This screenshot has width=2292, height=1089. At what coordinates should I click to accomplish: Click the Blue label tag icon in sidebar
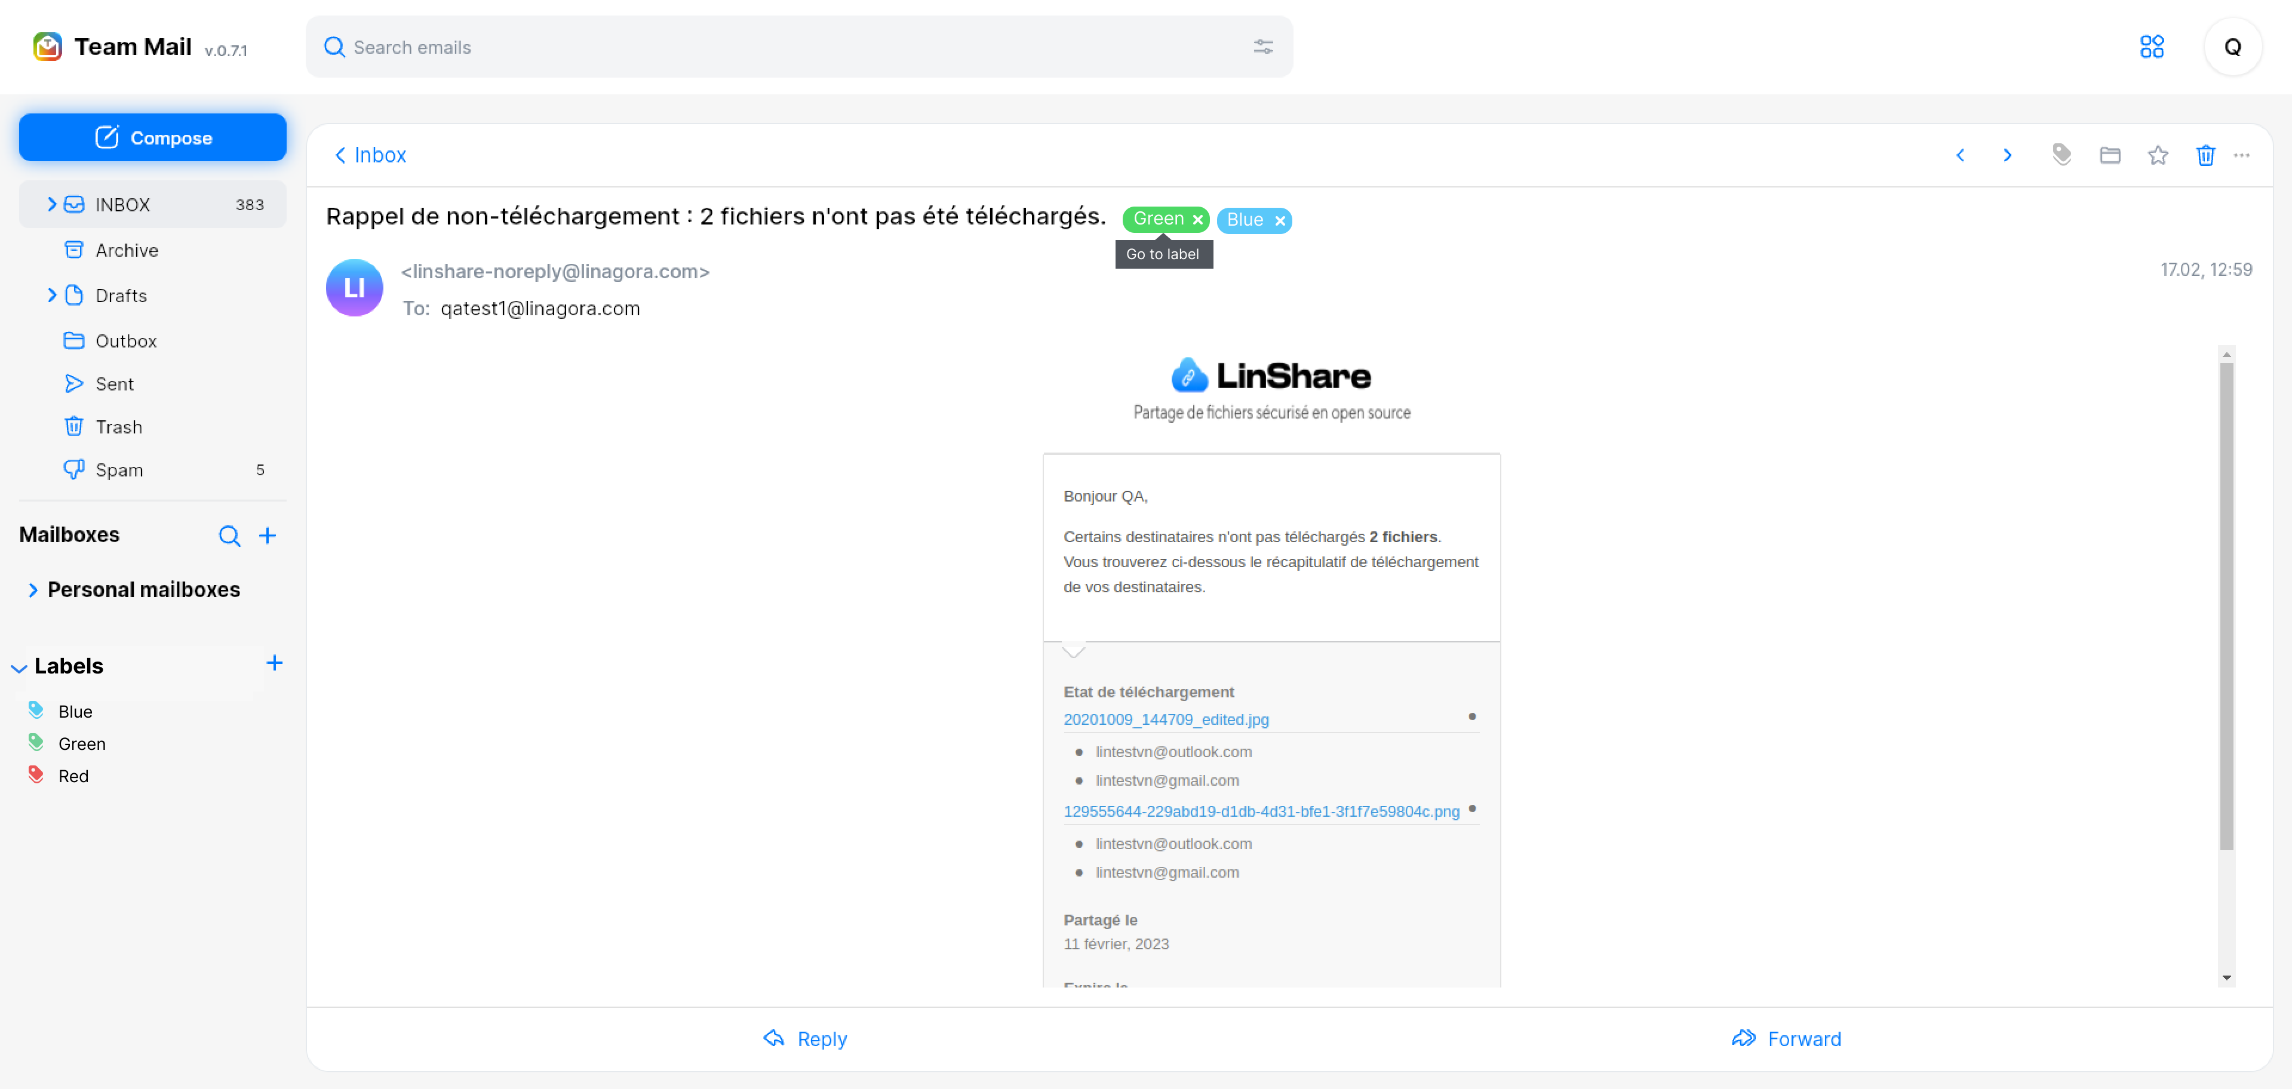coord(36,710)
